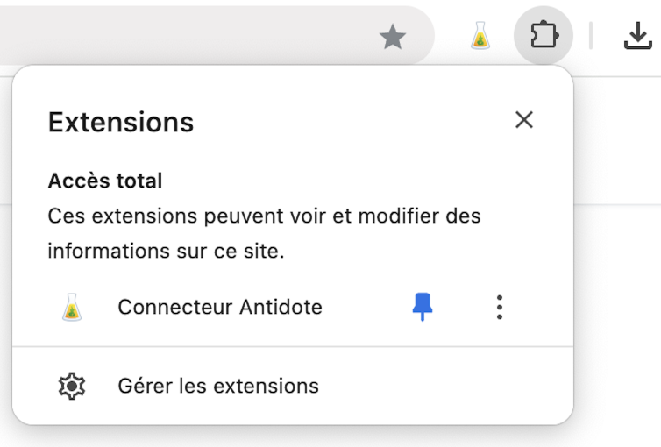Close the Extensions popup
This screenshot has height=447, width=661.
tap(524, 120)
